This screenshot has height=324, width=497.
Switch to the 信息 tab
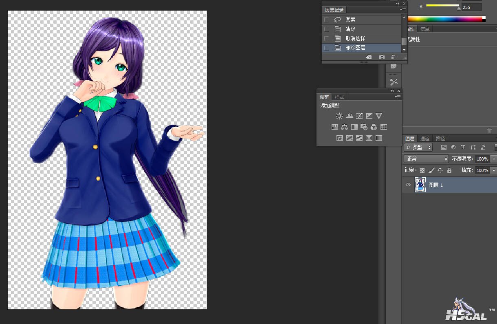424,29
